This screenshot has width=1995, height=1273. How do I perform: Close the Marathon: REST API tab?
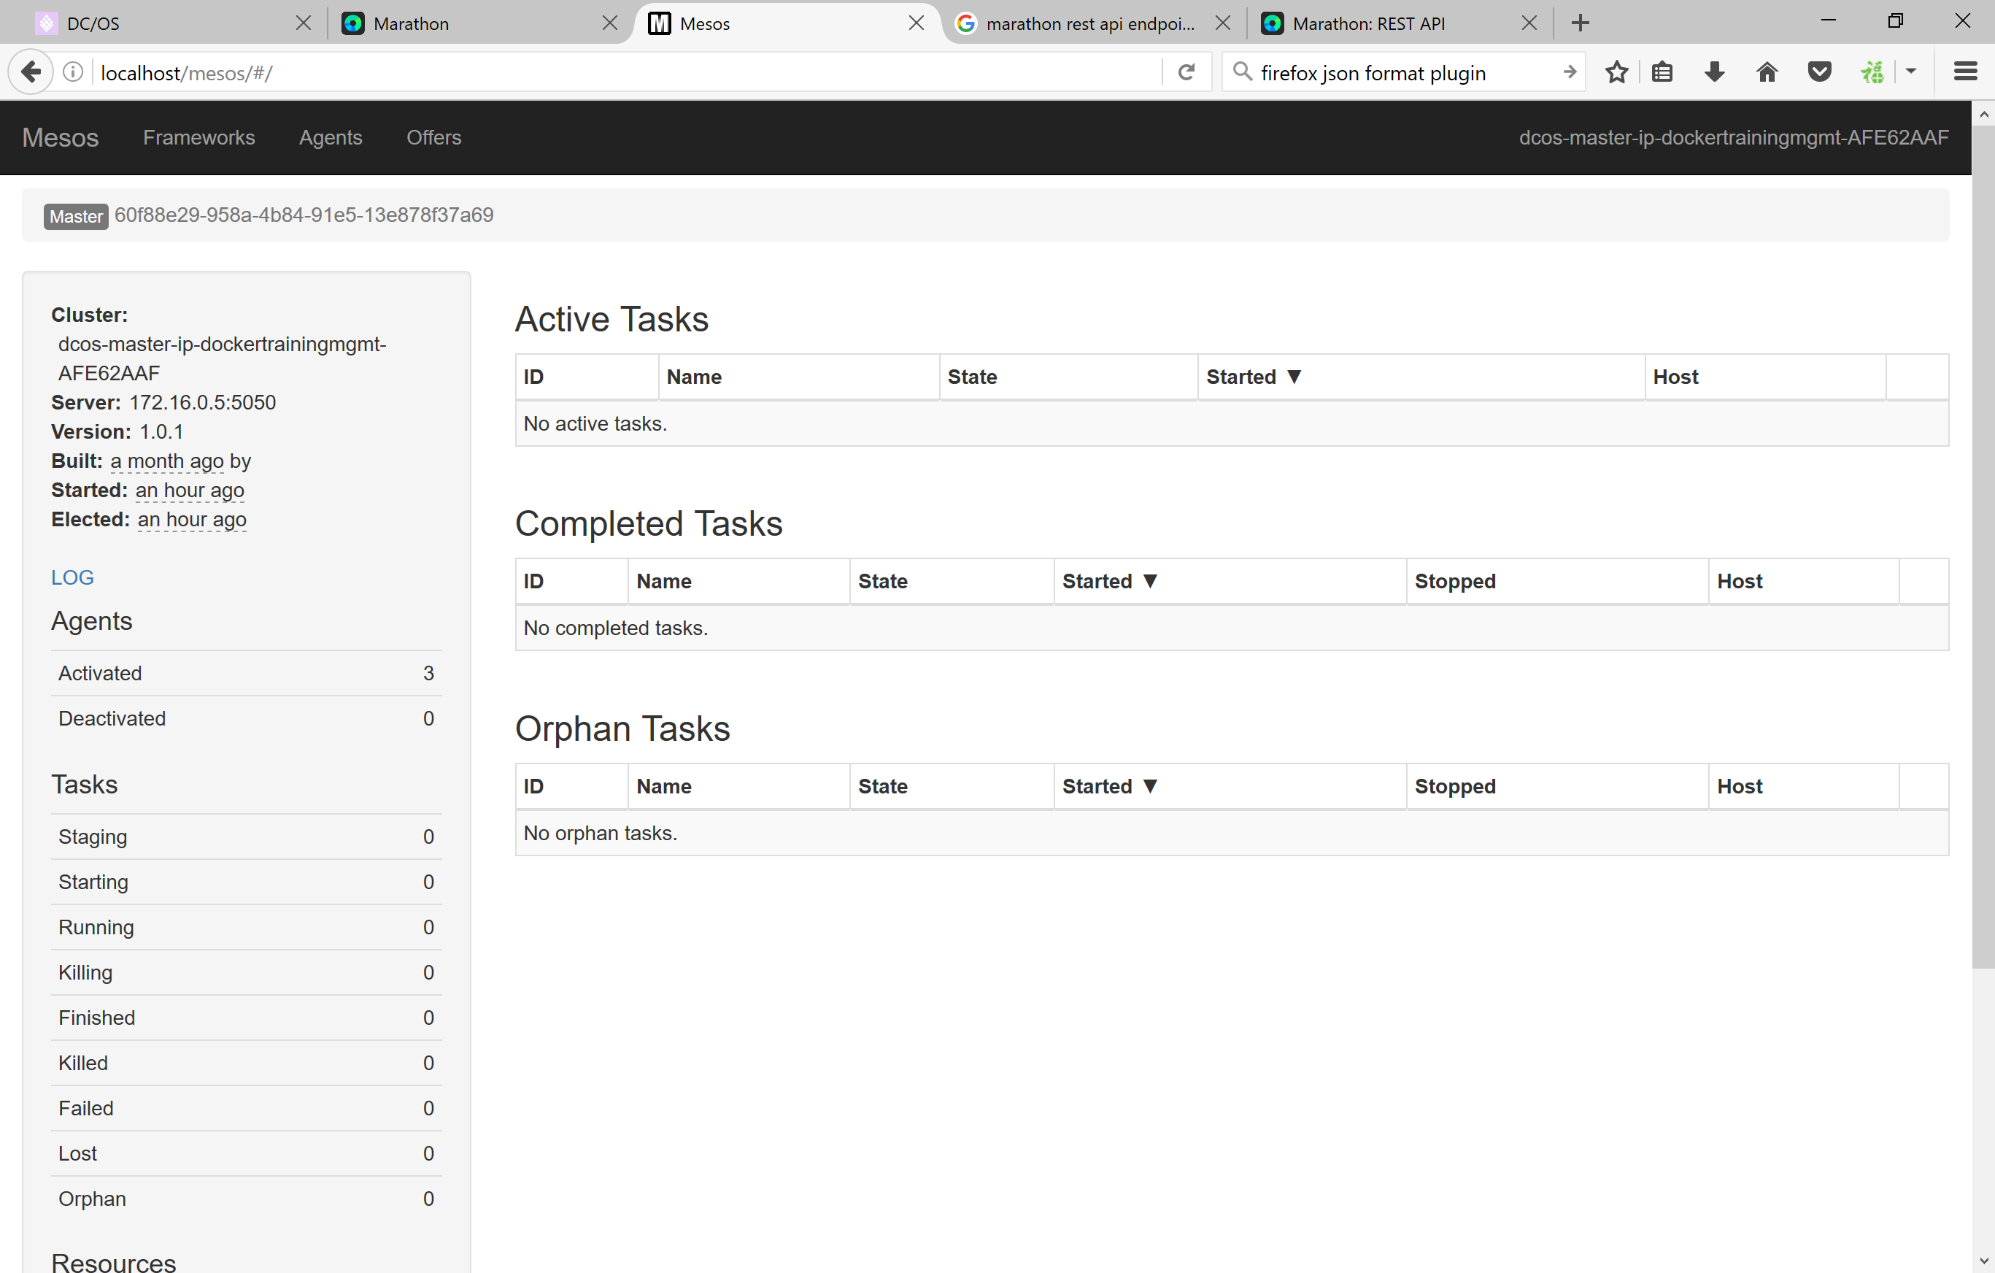1529,23
